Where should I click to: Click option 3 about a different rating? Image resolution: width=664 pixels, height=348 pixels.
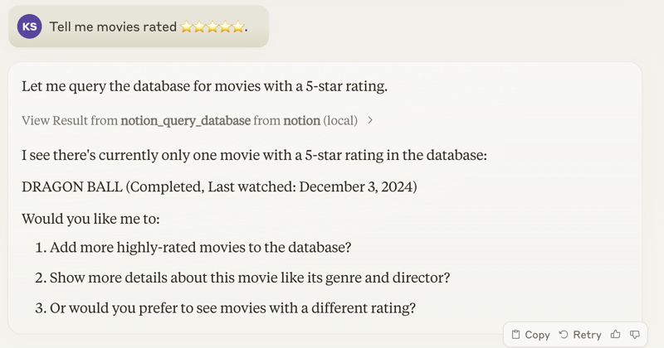coord(232,308)
